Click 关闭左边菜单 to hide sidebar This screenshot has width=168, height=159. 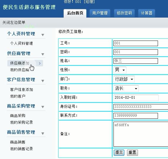[x=14, y=22]
